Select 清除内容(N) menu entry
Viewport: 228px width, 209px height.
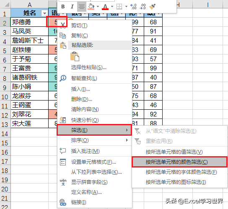click(x=85, y=109)
